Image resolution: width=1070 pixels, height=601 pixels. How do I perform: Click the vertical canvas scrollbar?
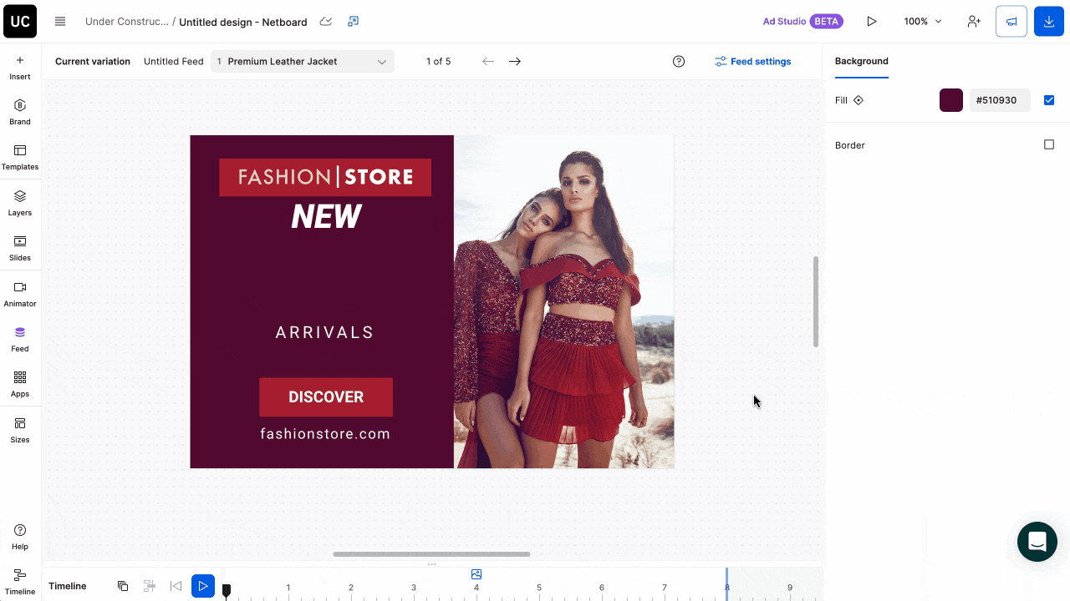pyautogui.click(x=816, y=302)
